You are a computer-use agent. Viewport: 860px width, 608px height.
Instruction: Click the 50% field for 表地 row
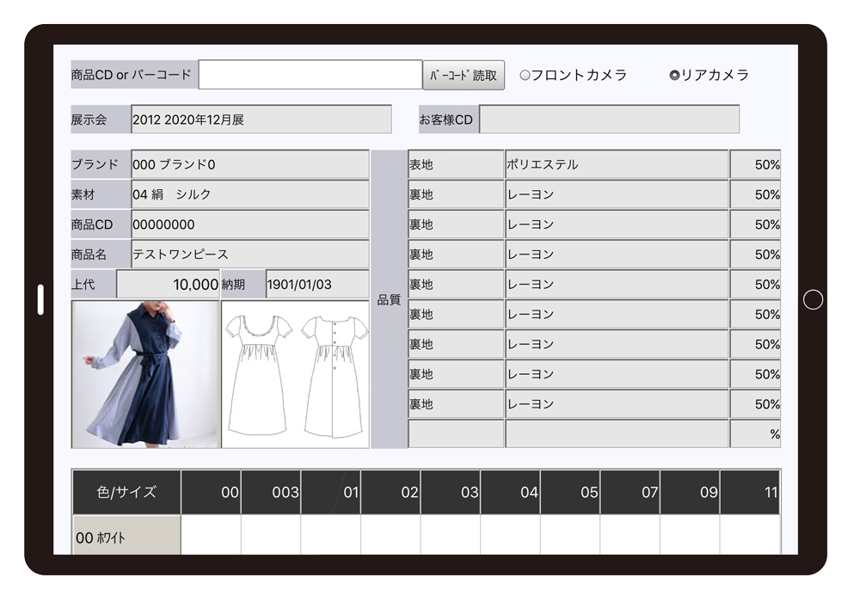(755, 164)
